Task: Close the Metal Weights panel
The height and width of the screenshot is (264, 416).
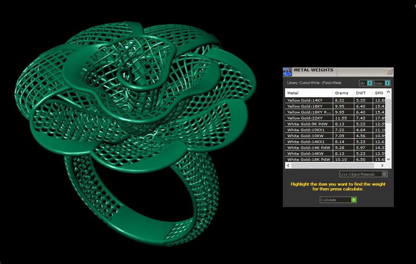Action: (389, 71)
